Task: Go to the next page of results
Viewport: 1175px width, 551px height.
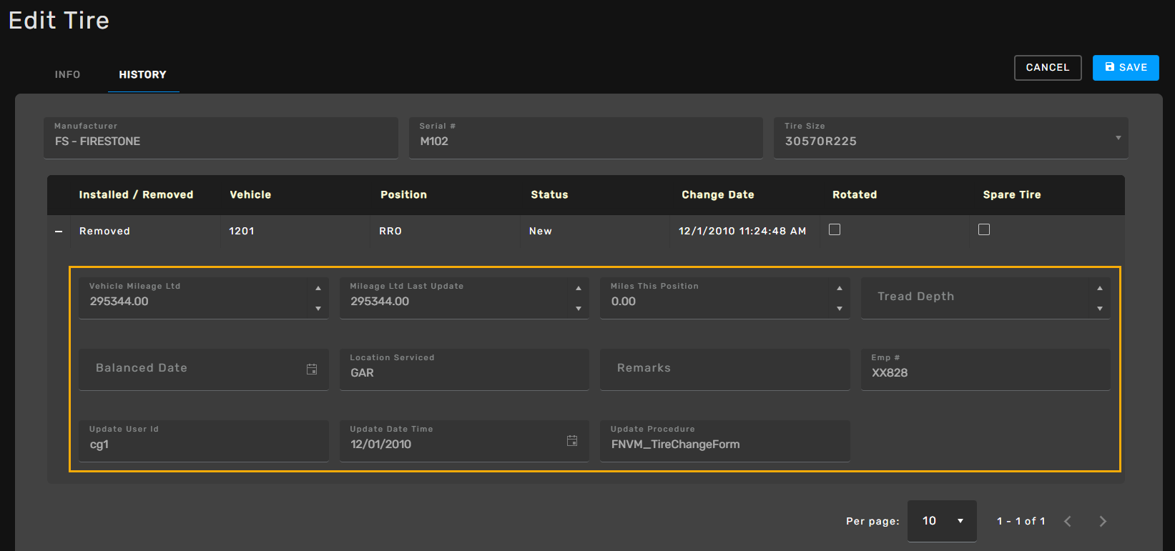Action: [1102, 521]
